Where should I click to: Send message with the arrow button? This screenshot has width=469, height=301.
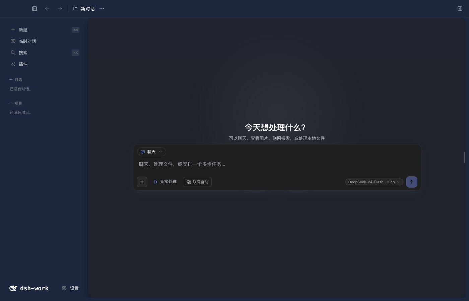(412, 182)
